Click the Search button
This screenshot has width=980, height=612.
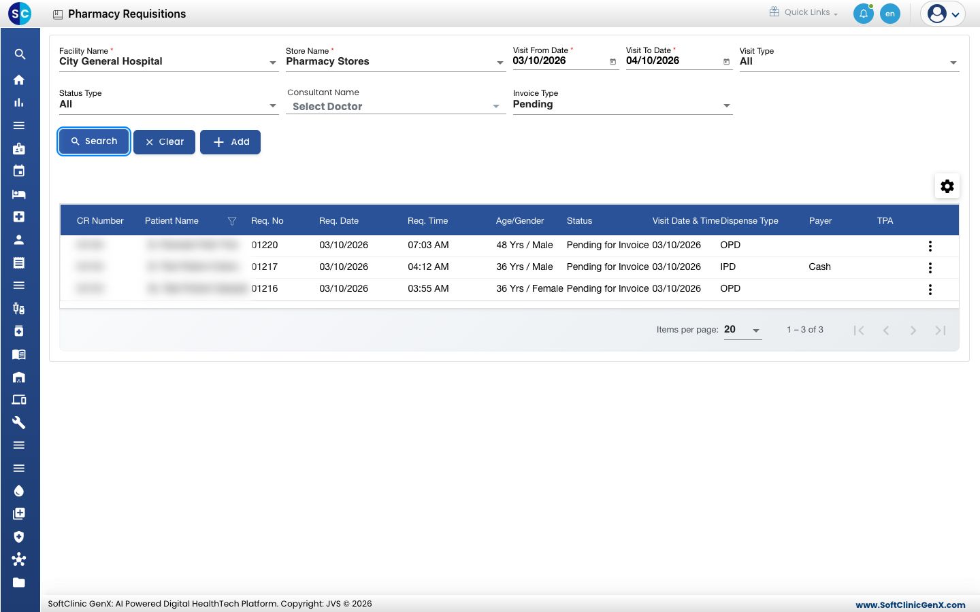click(x=94, y=141)
